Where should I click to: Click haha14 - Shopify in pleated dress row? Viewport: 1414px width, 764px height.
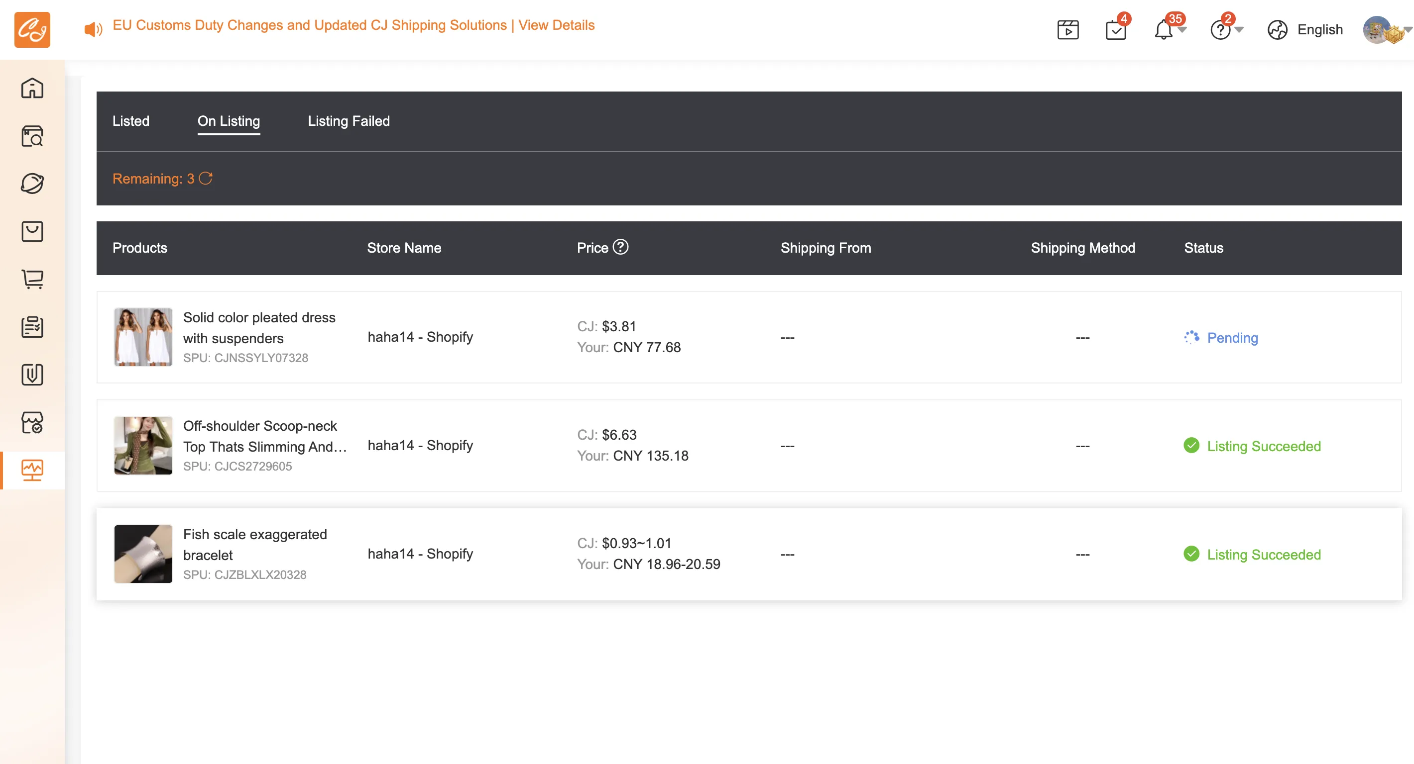click(x=420, y=337)
